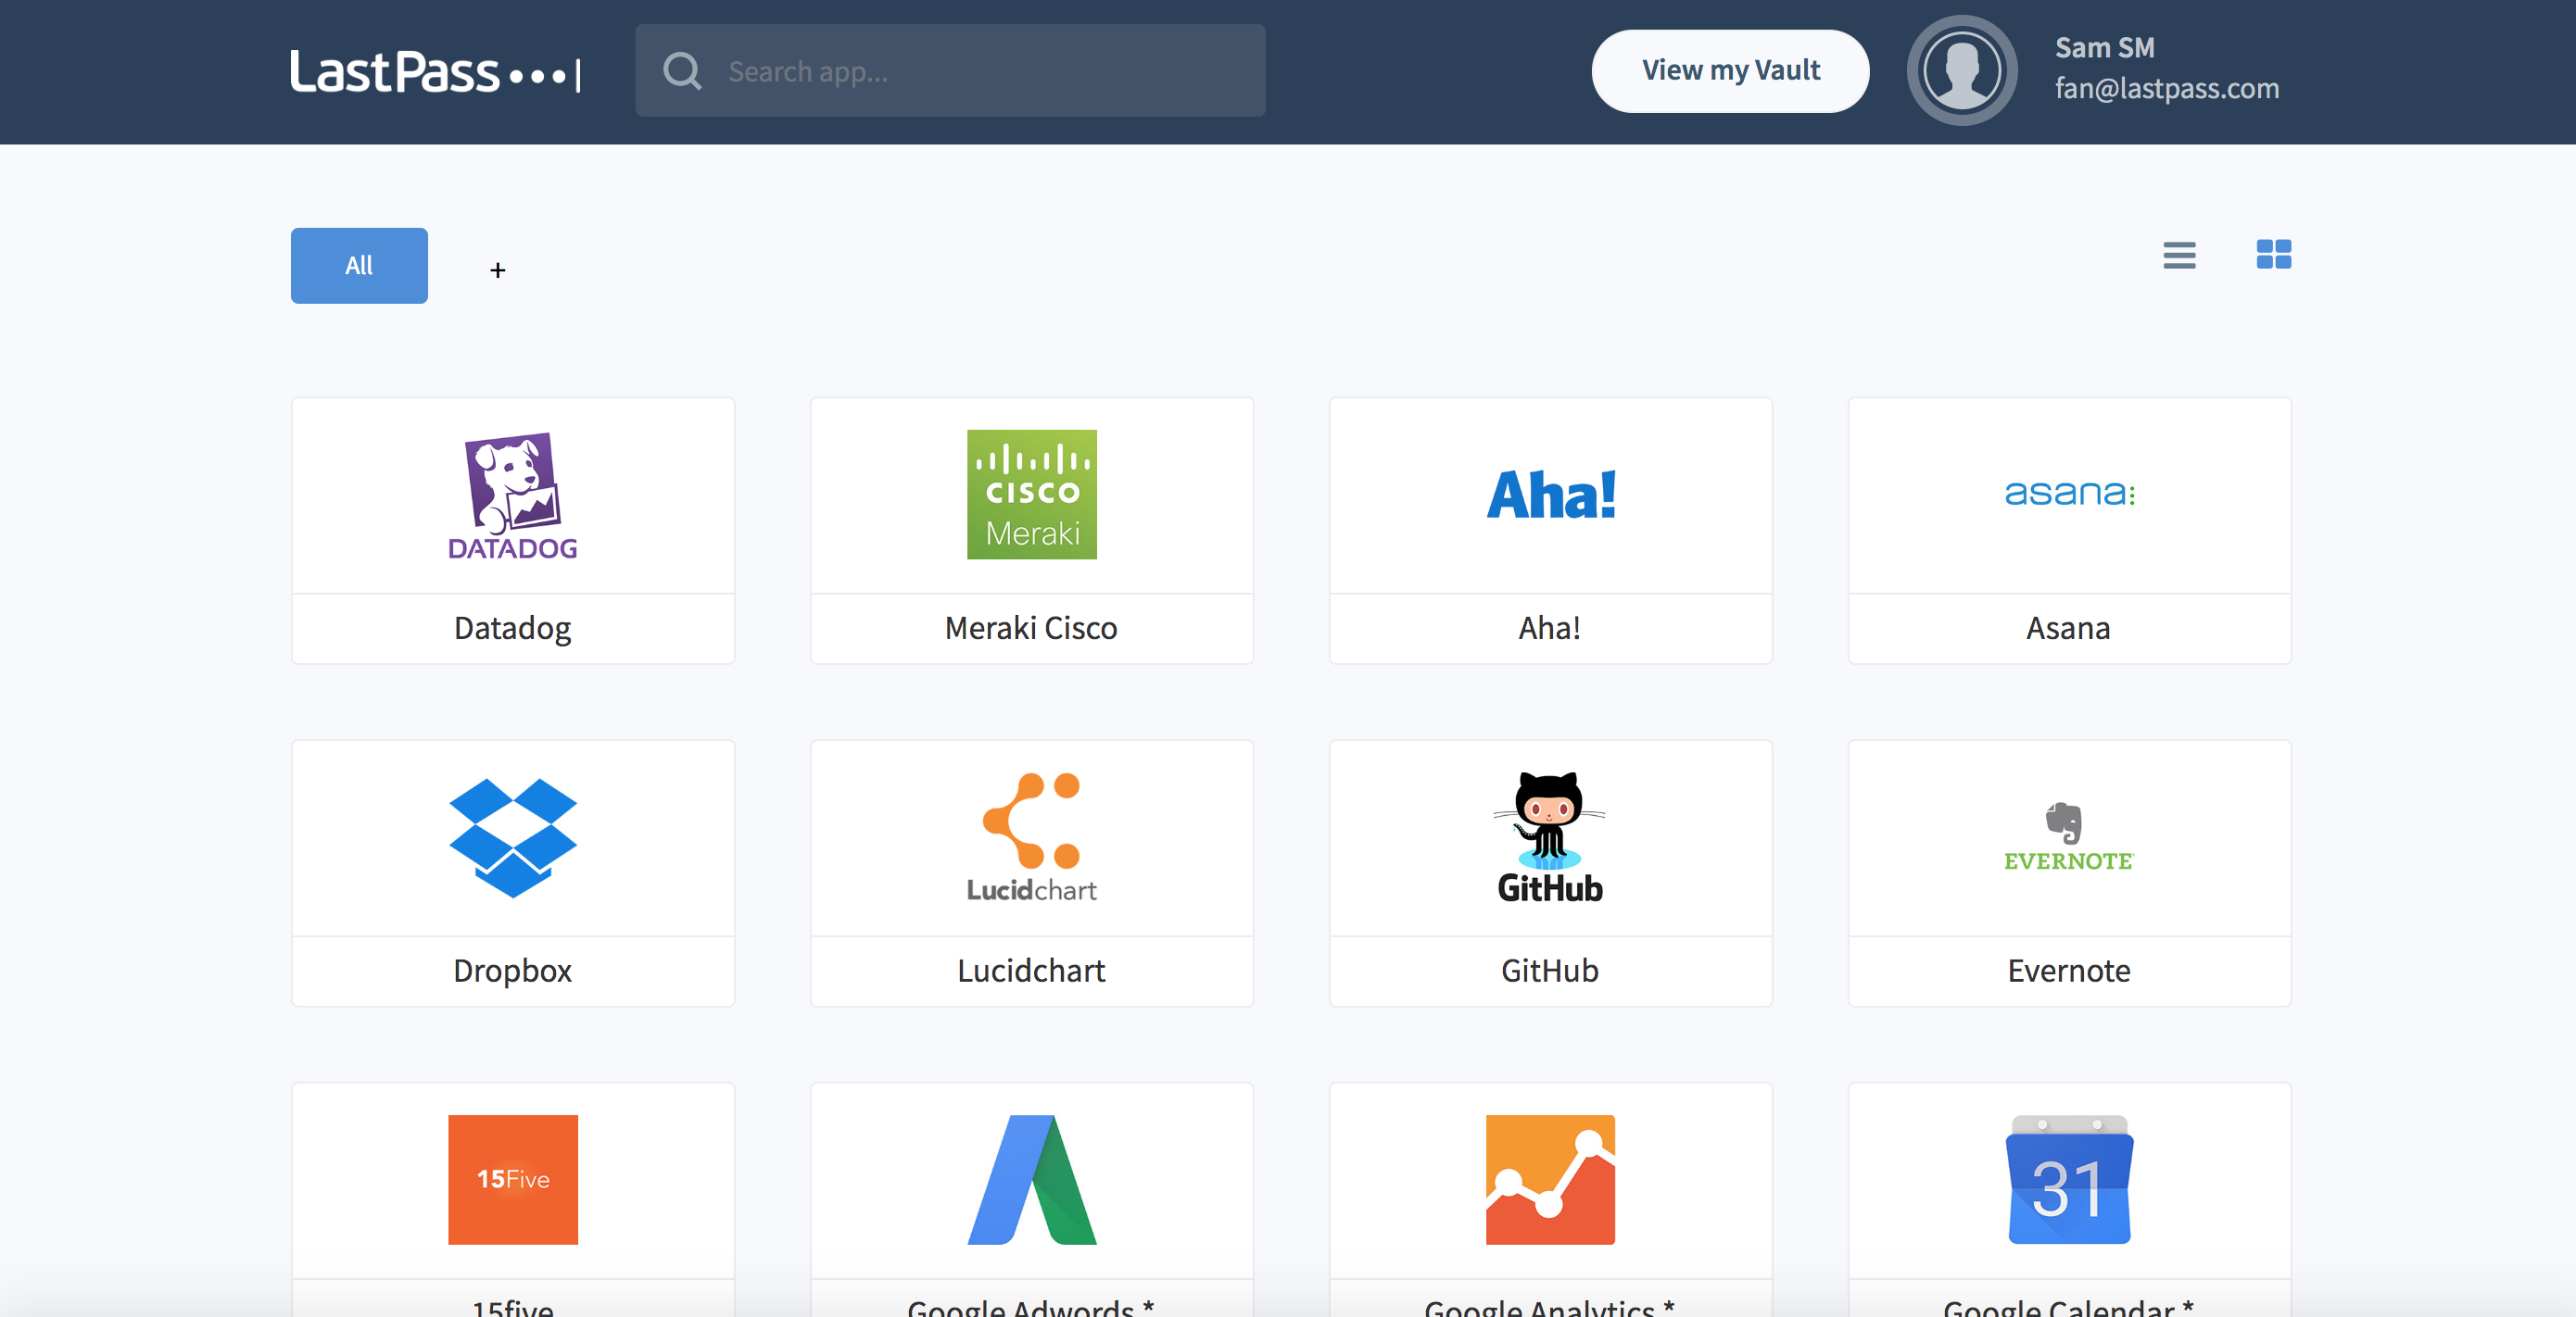Screen dimensions: 2576x1317
Task: Switch to grid view icon
Action: click(2273, 255)
